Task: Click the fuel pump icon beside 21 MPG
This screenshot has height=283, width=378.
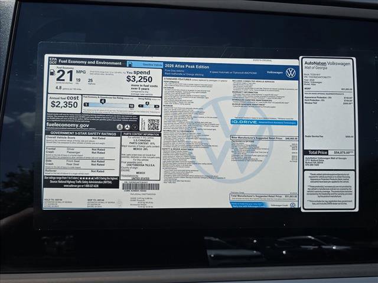Action: pos(53,72)
